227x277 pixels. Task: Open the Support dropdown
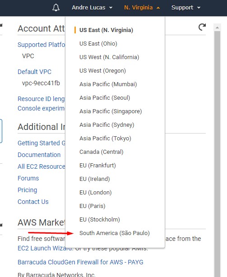(186, 8)
